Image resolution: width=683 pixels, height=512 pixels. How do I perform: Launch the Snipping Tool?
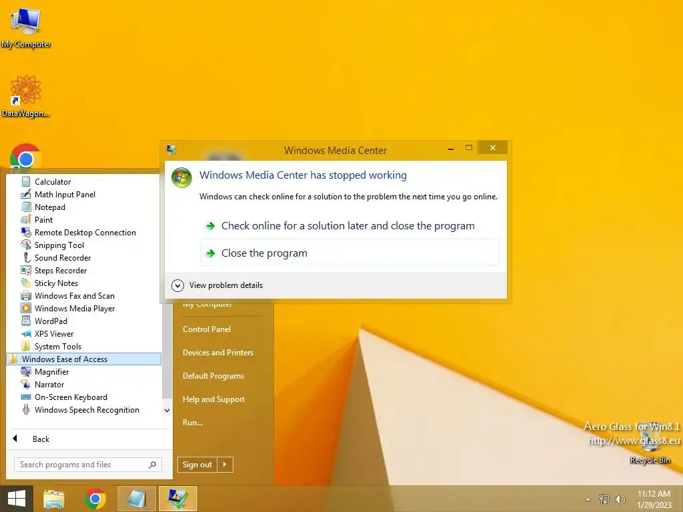coord(52,245)
